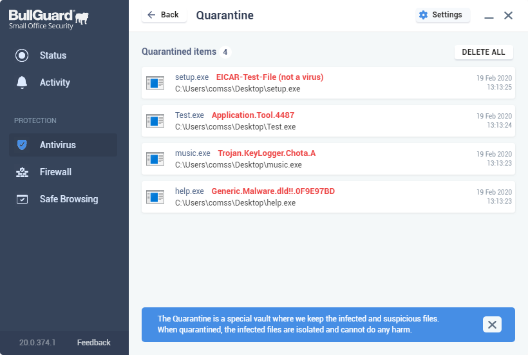
Task: Open the Status section
Action: tap(53, 55)
